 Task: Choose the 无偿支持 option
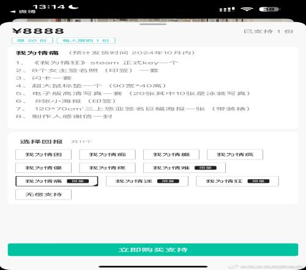click(x=43, y=195)
